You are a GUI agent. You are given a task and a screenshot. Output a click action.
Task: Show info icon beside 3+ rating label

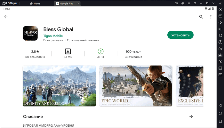tap(103, 57)
